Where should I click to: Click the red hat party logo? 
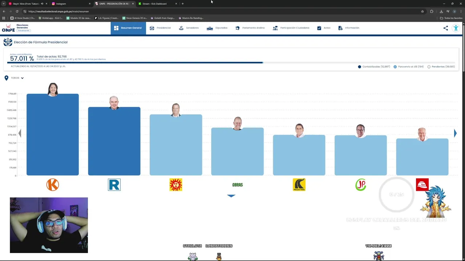422,185
